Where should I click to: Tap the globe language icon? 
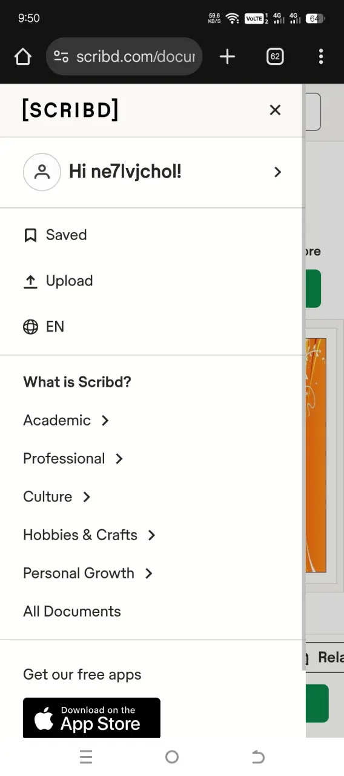[30, 327]
